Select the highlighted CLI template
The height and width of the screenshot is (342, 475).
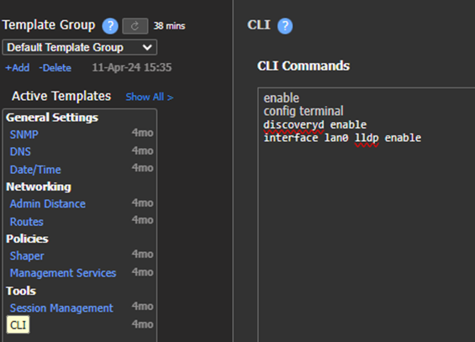tap(18, 324)
